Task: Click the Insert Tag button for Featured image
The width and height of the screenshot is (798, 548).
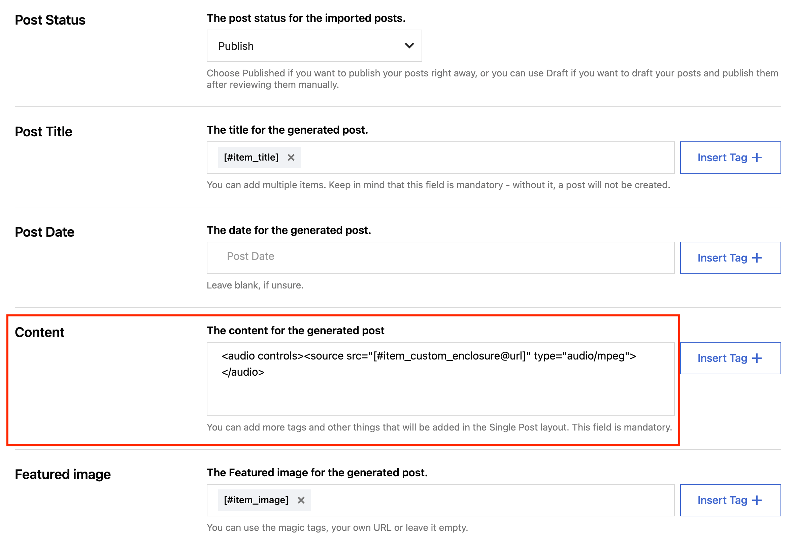Action: tap(730, 500)
